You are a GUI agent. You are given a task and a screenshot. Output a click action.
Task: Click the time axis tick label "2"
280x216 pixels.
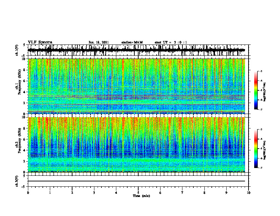pos(72,193)
